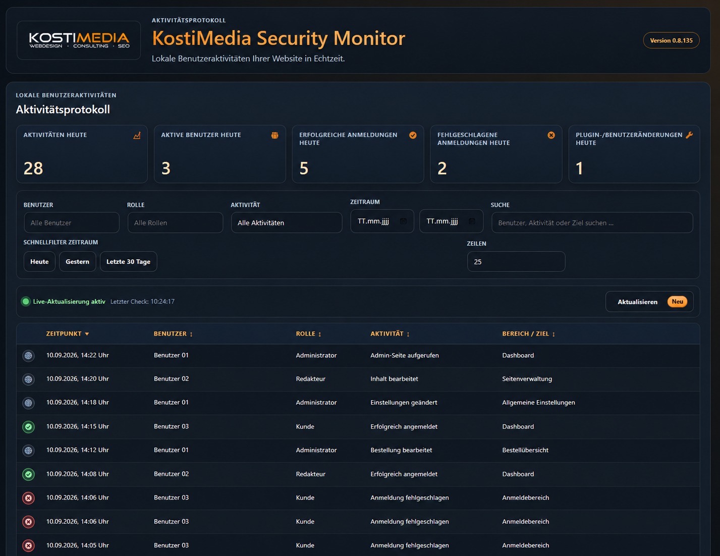Viewport: 720px width, 556px height.
Task: Click the icon in Aktive Benutzer Heute card
Action: (x=275, y=135)
